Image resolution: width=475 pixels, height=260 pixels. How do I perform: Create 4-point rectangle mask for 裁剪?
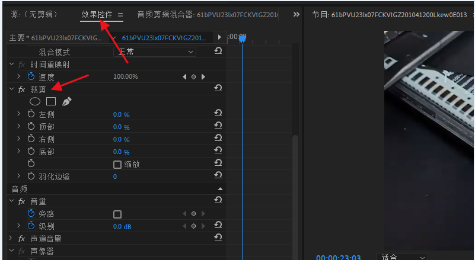point(51,101)
